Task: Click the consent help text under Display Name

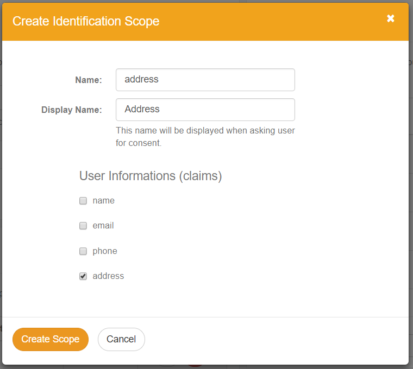Action: click(x=205, y=137)
